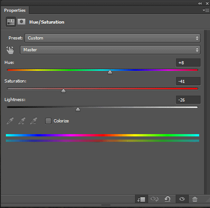The width and height of the screenshot is (210, 208).
Task: Clip adjustment to the layer below
Action: point(141,199)
